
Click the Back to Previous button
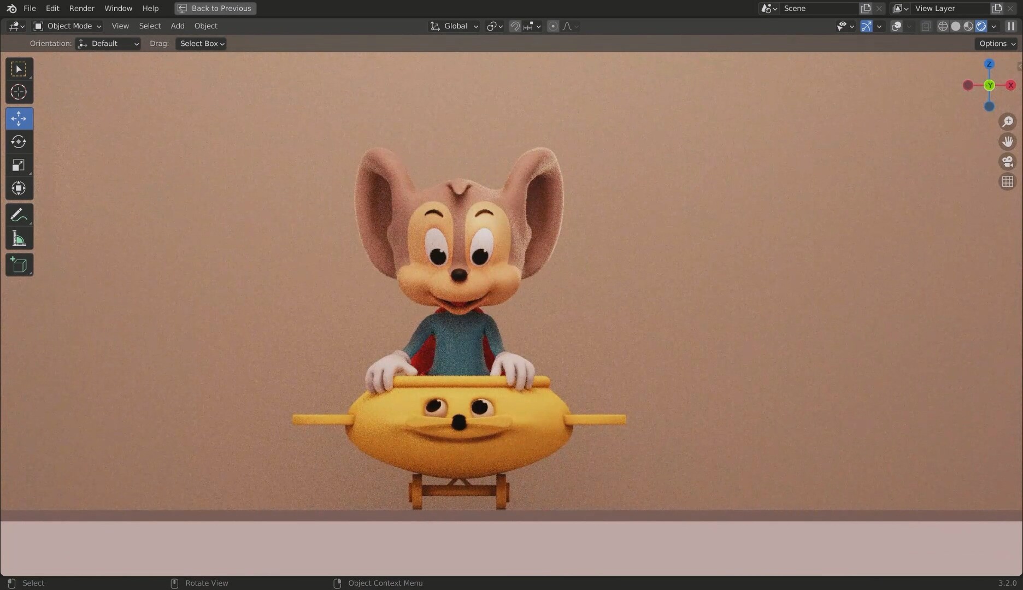pyautogui.click(x=214, y=8)
